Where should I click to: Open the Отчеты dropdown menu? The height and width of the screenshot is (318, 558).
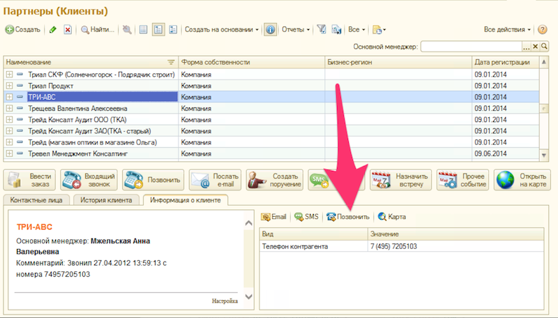(296, 30)
